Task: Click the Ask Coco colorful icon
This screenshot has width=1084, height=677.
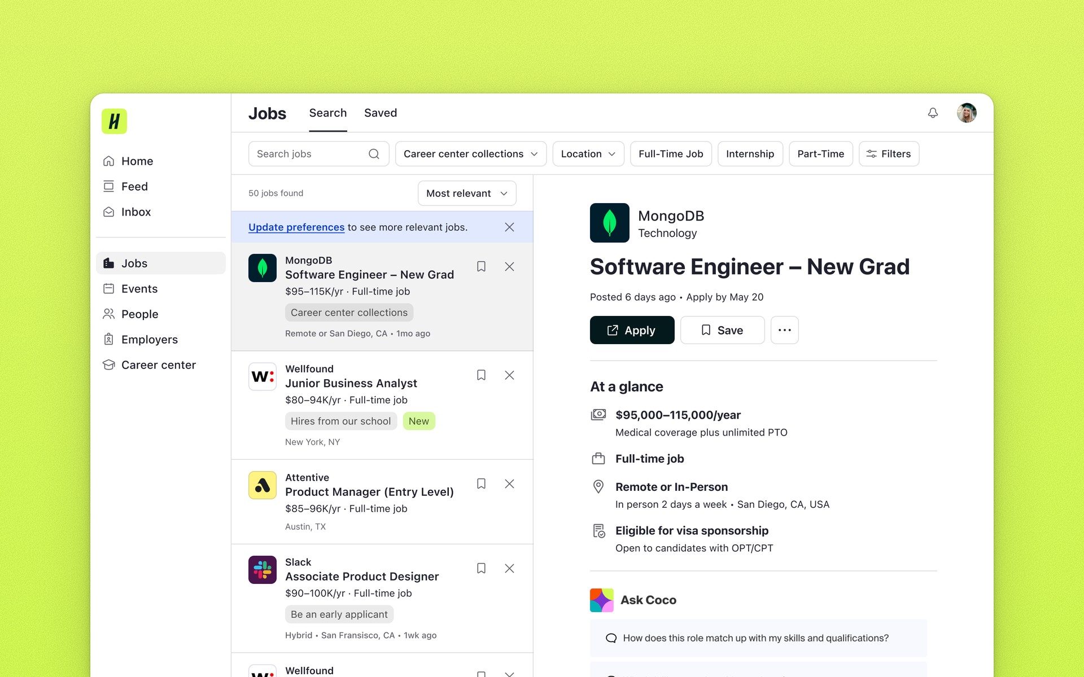Action: 602,600
